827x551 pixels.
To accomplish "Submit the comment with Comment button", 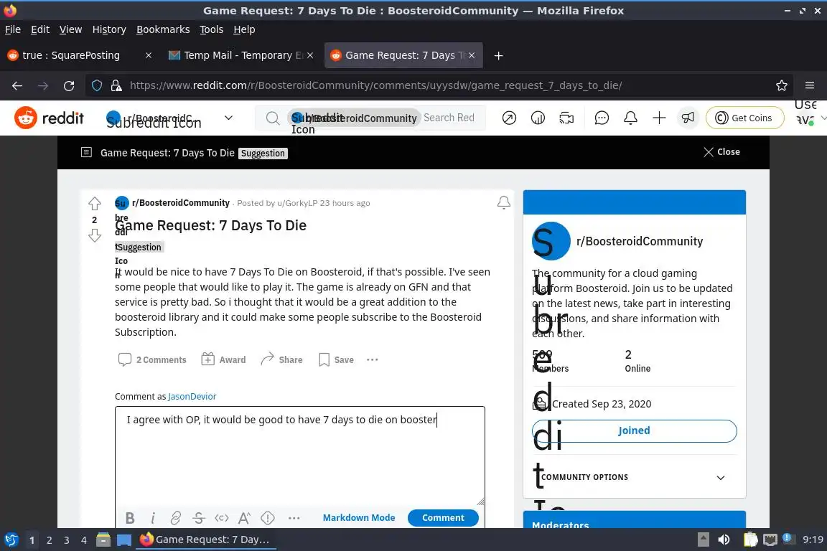I will coord(443,518).
